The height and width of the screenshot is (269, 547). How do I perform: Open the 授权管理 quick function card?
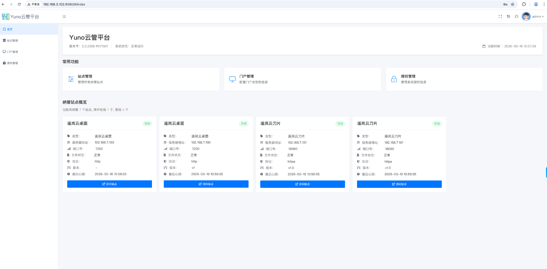click(x=464, y=79)
